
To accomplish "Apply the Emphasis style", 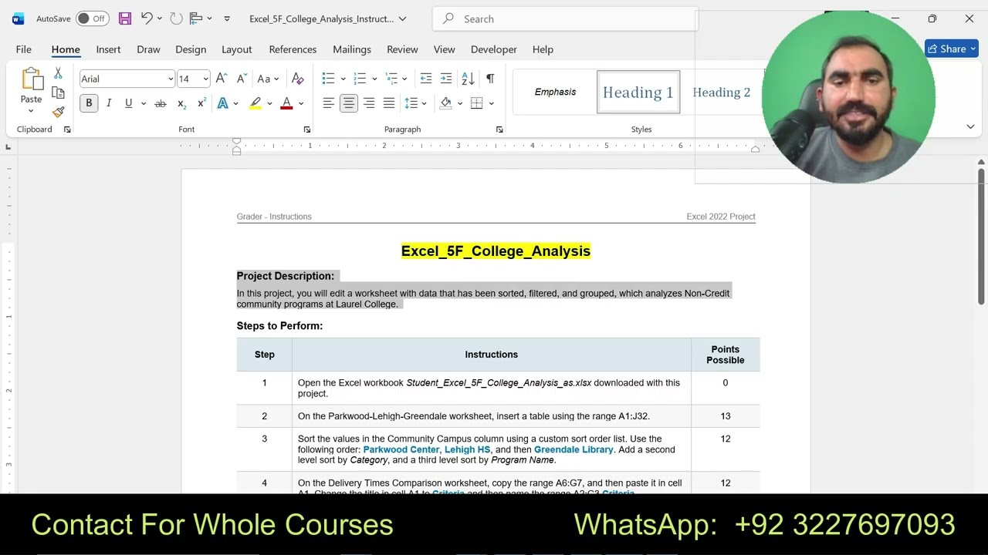I will point(556,92).
